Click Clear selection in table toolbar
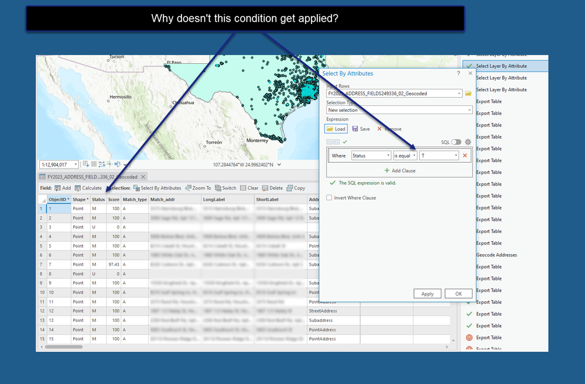The width and height of the screenshot is (585, 384). tap(249, 188)
